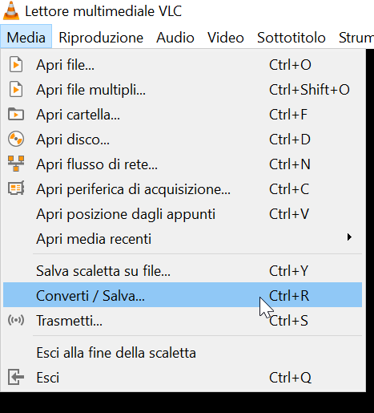
Task: Choose Apri posizione dagli appunti
Action: click(183, 214)
